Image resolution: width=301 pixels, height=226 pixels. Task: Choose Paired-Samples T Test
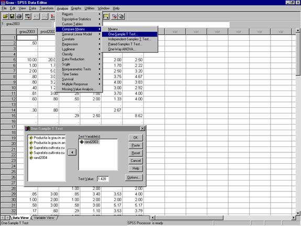click(x=130, y=44)
